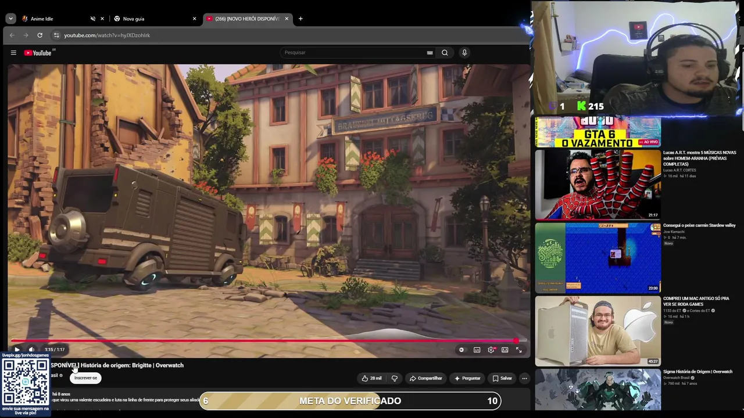Screen dimensions: 744x418
Task: Play the video with the play button
Action: click(x=17, y=350)
